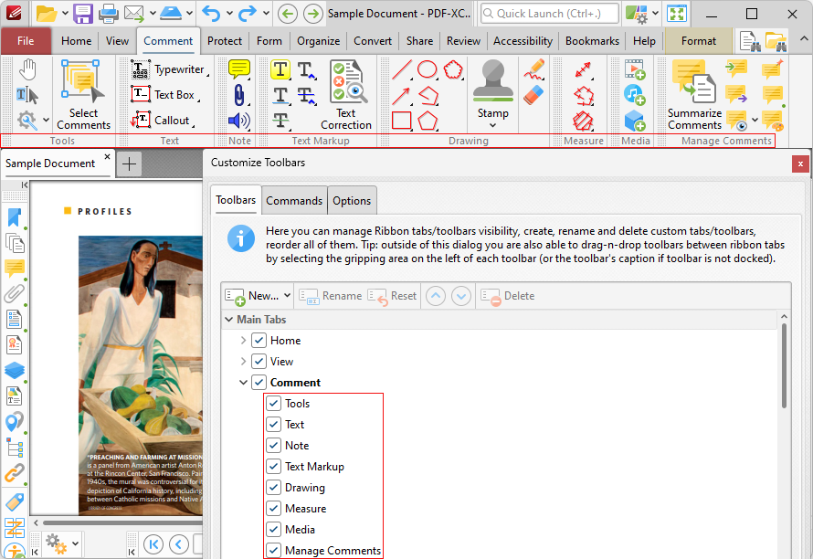This screenshot has width=813, height=559.
Task: Select the Line drawing tool
Action: coord(402,69)
